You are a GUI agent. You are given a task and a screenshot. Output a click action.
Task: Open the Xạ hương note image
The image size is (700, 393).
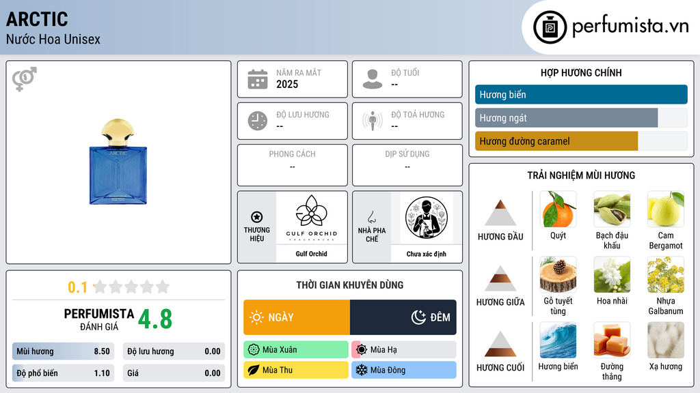[x=666, y=340]
